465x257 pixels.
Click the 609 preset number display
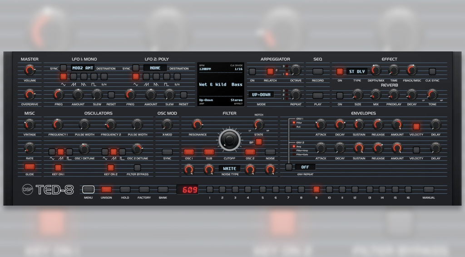pos(188,189)
